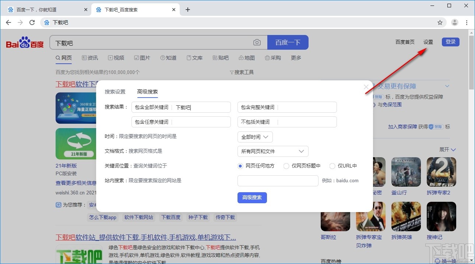This screenshot has width=475, height=264.
Task: Select the 高级搜索 tab in dialog
Action: click(x=147, y=92)
